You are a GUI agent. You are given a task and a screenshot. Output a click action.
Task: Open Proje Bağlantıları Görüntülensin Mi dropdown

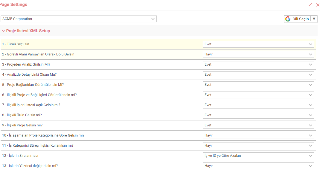point(258,85)
